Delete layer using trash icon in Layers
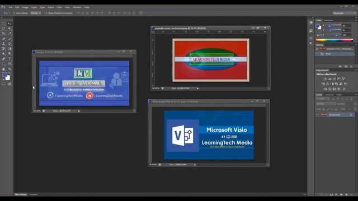This screenshot has width=358, height=201. click(351, 195)
